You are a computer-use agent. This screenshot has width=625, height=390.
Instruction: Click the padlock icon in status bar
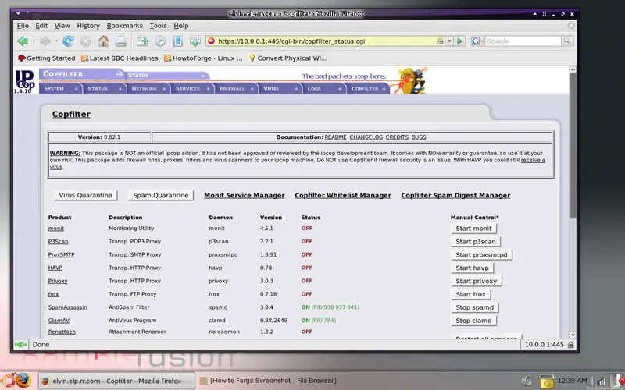tap(571, 345)
